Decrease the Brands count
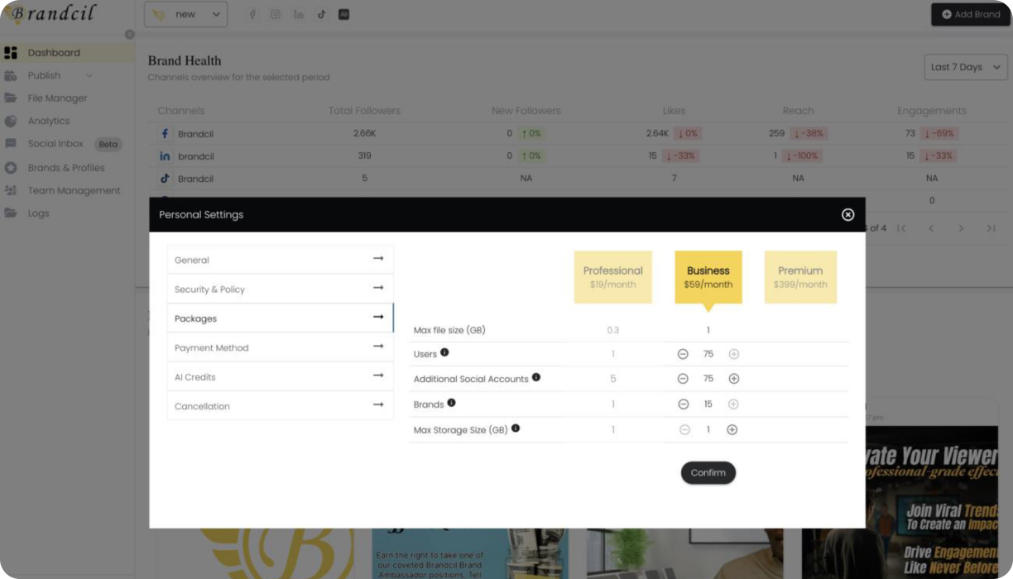The width and height of the screenshot is (1013, 579). [683, 404]
